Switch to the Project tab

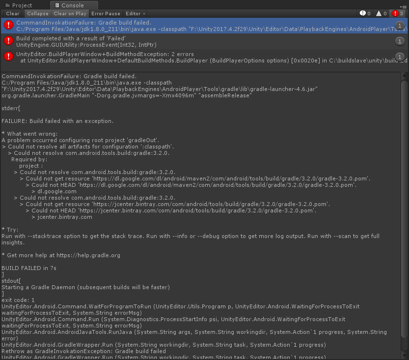point(19,5)
